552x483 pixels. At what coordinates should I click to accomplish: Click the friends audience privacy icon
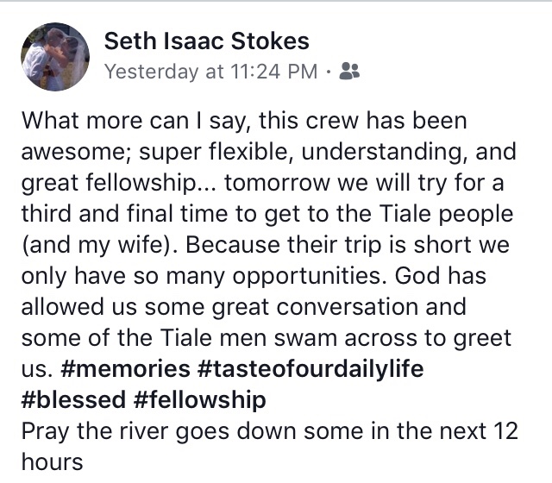[x=349, y=72]
